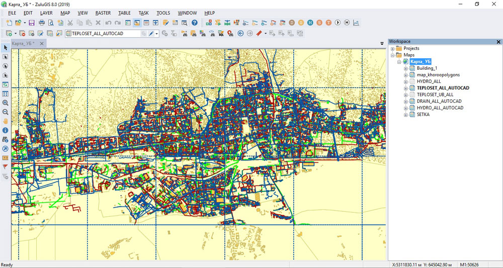Image resolution: width=503 pixels, height=268 pixels.
Task: Select DRAIN_ALL_AUTOCAD layer in the tree
Action: [440, 101]
